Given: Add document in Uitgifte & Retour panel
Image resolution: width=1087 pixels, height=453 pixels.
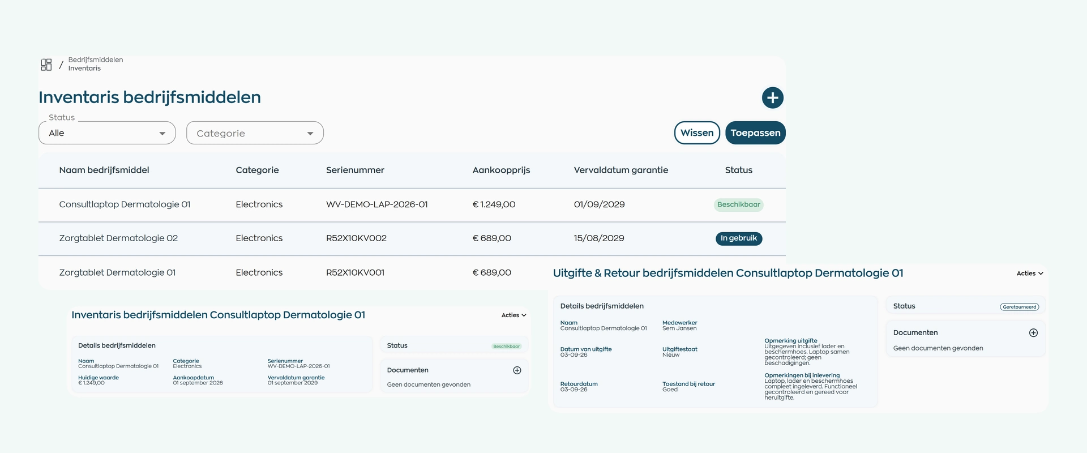Looking at the screenshot, I should pyautogui.click(x=1033, y=333).
